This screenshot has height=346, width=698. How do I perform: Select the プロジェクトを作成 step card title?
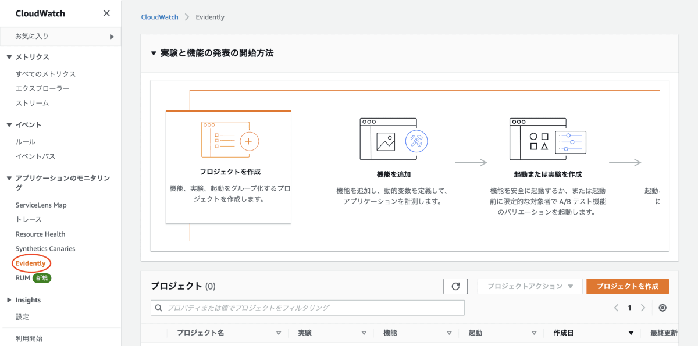pos(230,172)
